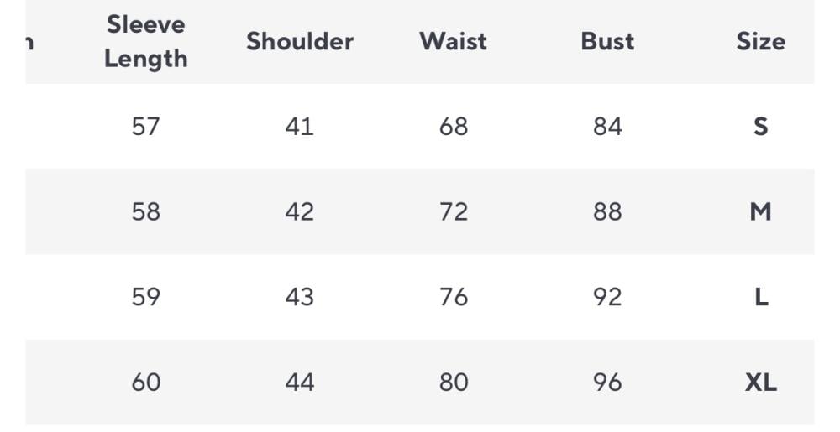
Task: Select sleeve length value 60 for XL
Action: pyautogui.click(x=145, y=383)
